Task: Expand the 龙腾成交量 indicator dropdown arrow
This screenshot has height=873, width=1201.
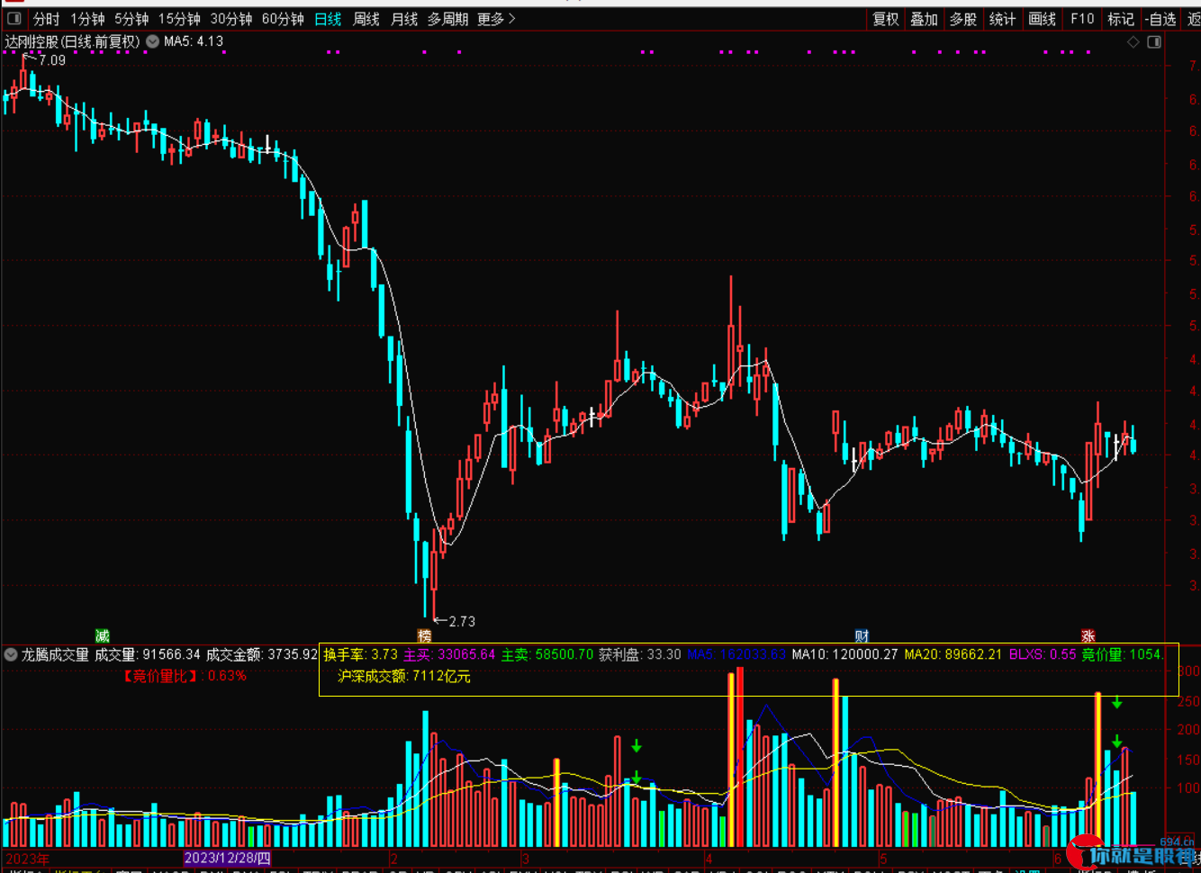Action: click(11, 654)
